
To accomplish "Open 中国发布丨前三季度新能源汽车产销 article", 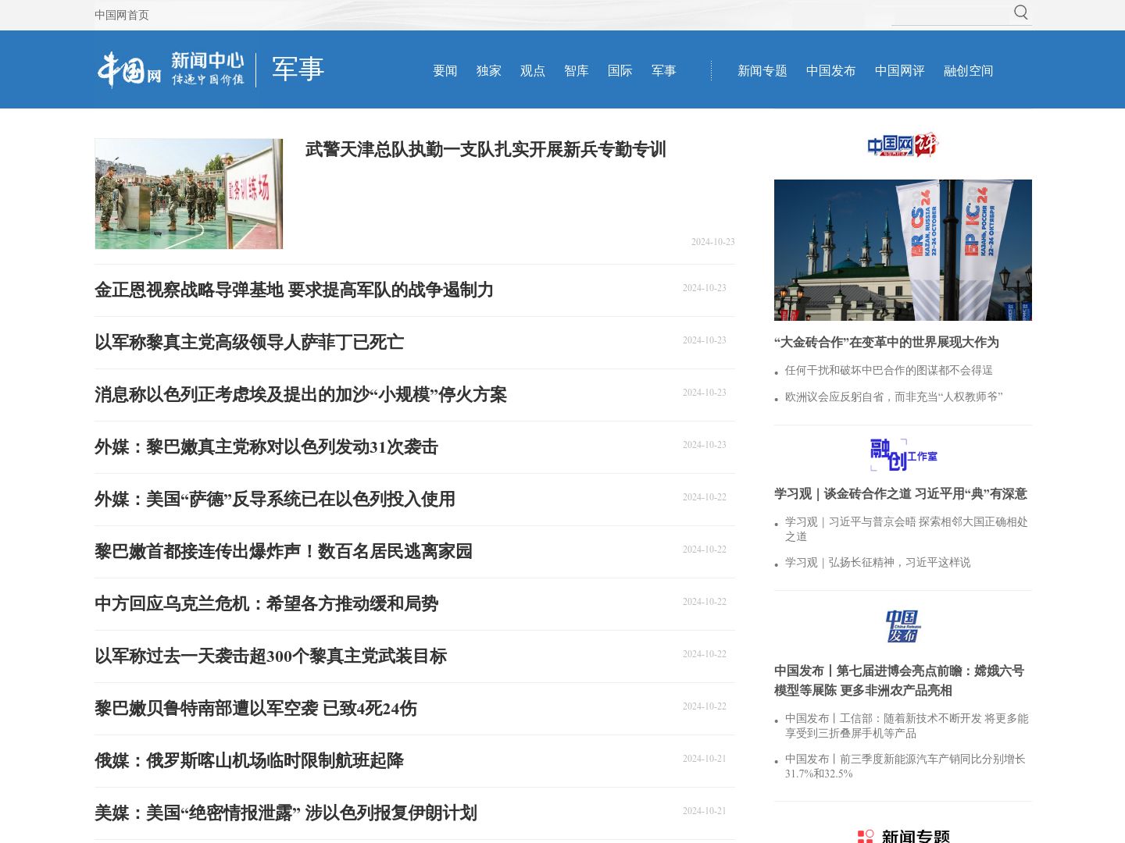I will coord(905,767).
